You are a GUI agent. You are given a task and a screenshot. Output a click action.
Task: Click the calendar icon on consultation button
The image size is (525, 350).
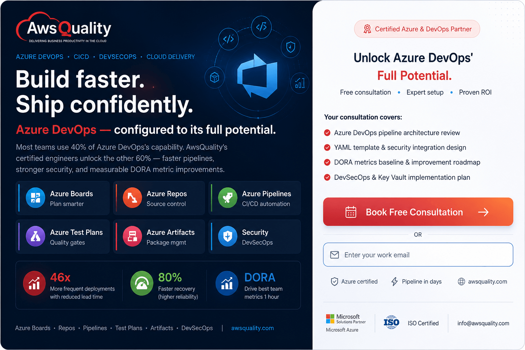point(351,212)
